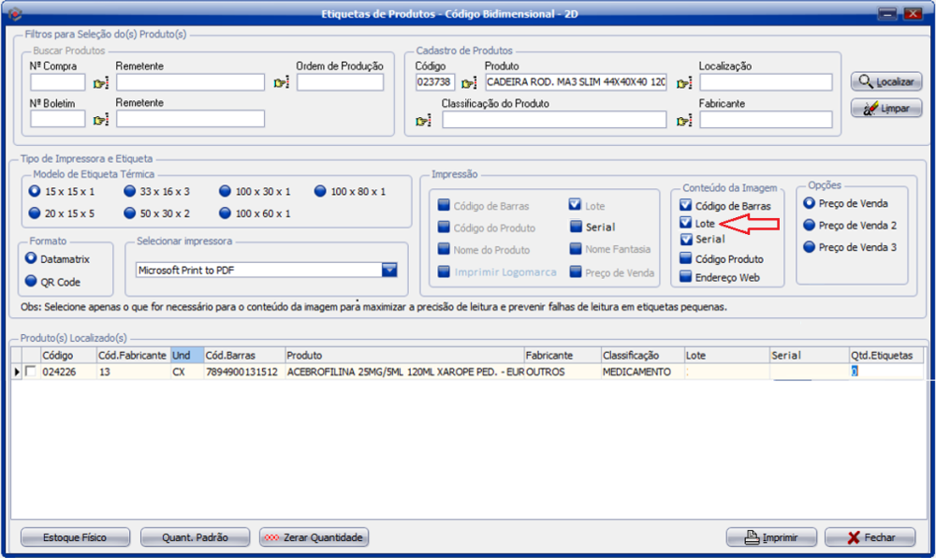Enable the Endereço Web checkbox
Image resolution: width=936 pixels, height=558 pixels.
pyautogui.click(x=686, y=277)
